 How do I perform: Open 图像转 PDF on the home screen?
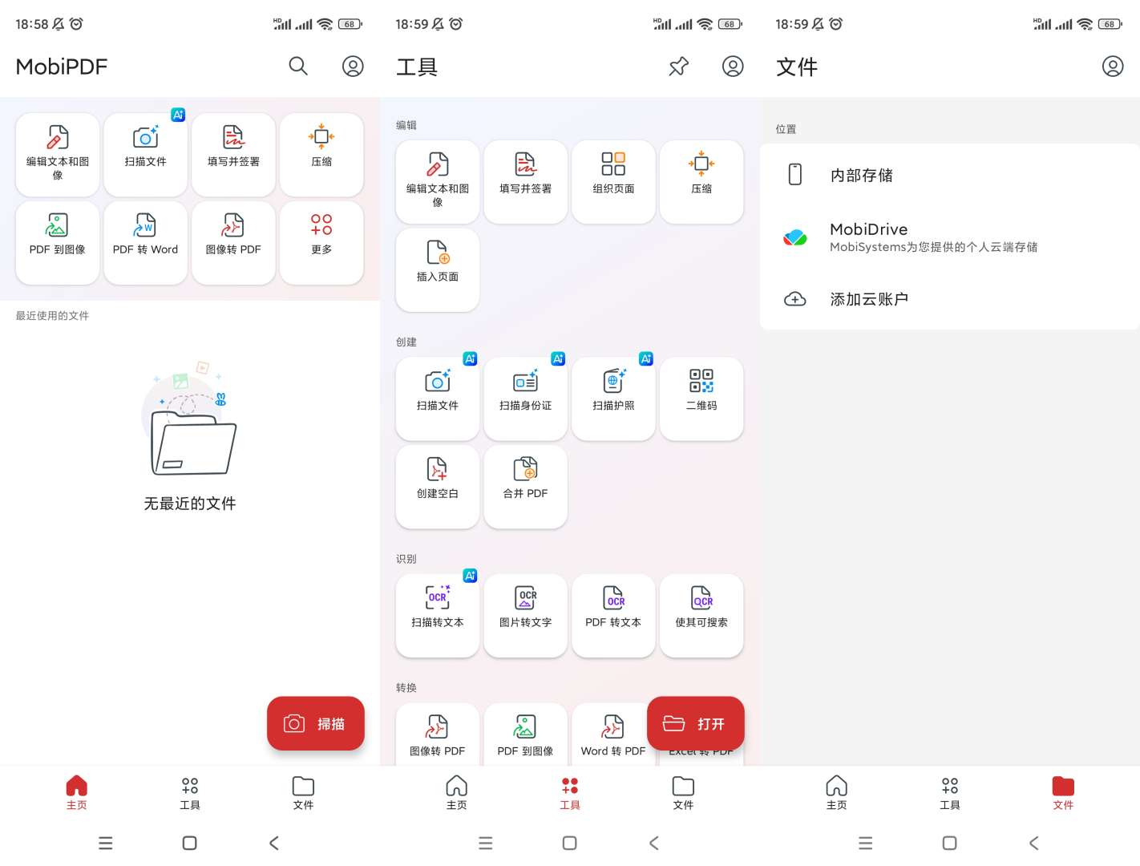tap(233, 243)
